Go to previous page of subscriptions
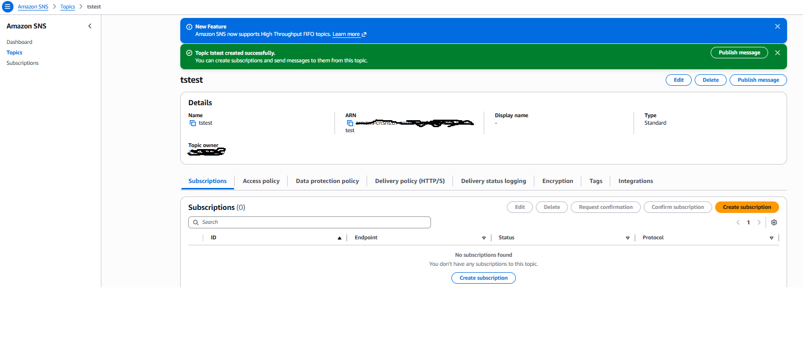The height and width of the screenshot is (359, 803). coord(738,222)
